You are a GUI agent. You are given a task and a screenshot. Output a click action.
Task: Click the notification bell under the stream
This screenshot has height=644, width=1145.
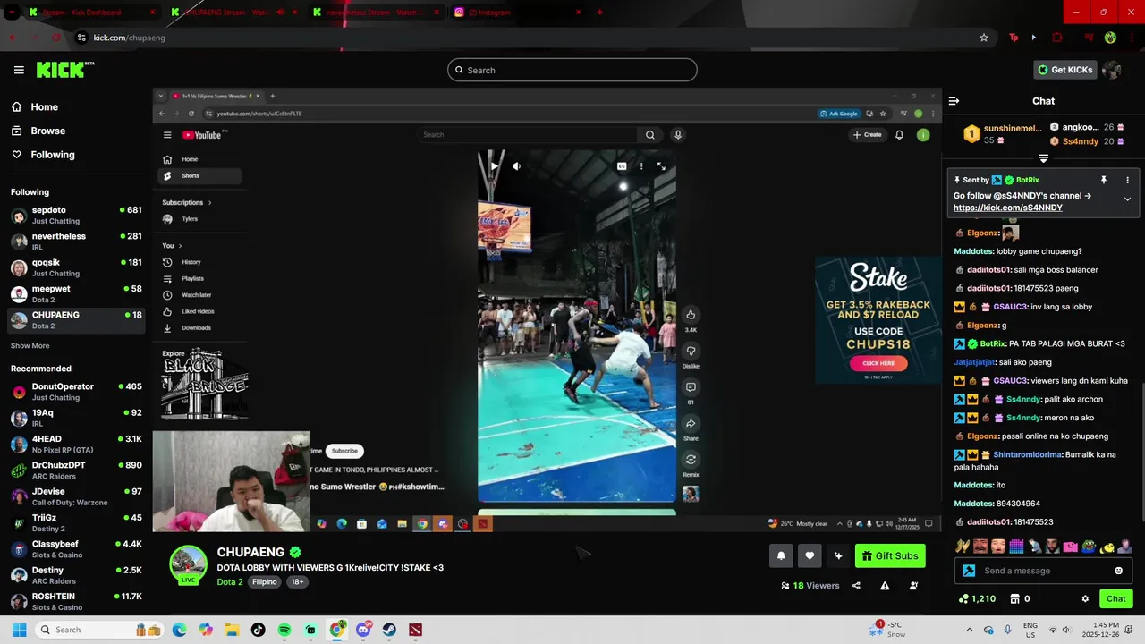(781, 555)
